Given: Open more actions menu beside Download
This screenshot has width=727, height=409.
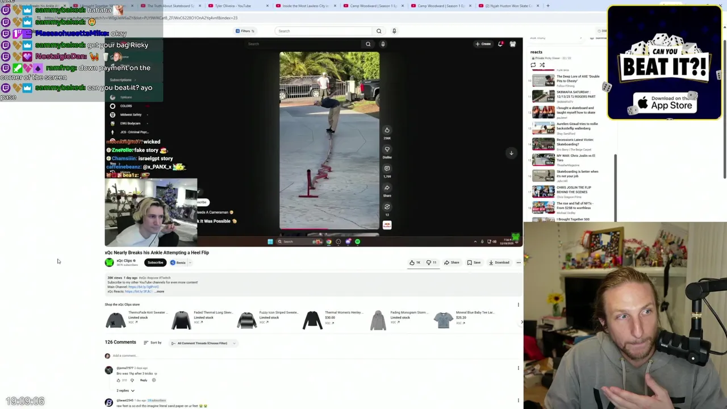Looking at the screenshot, I should [x=519, y=262].
